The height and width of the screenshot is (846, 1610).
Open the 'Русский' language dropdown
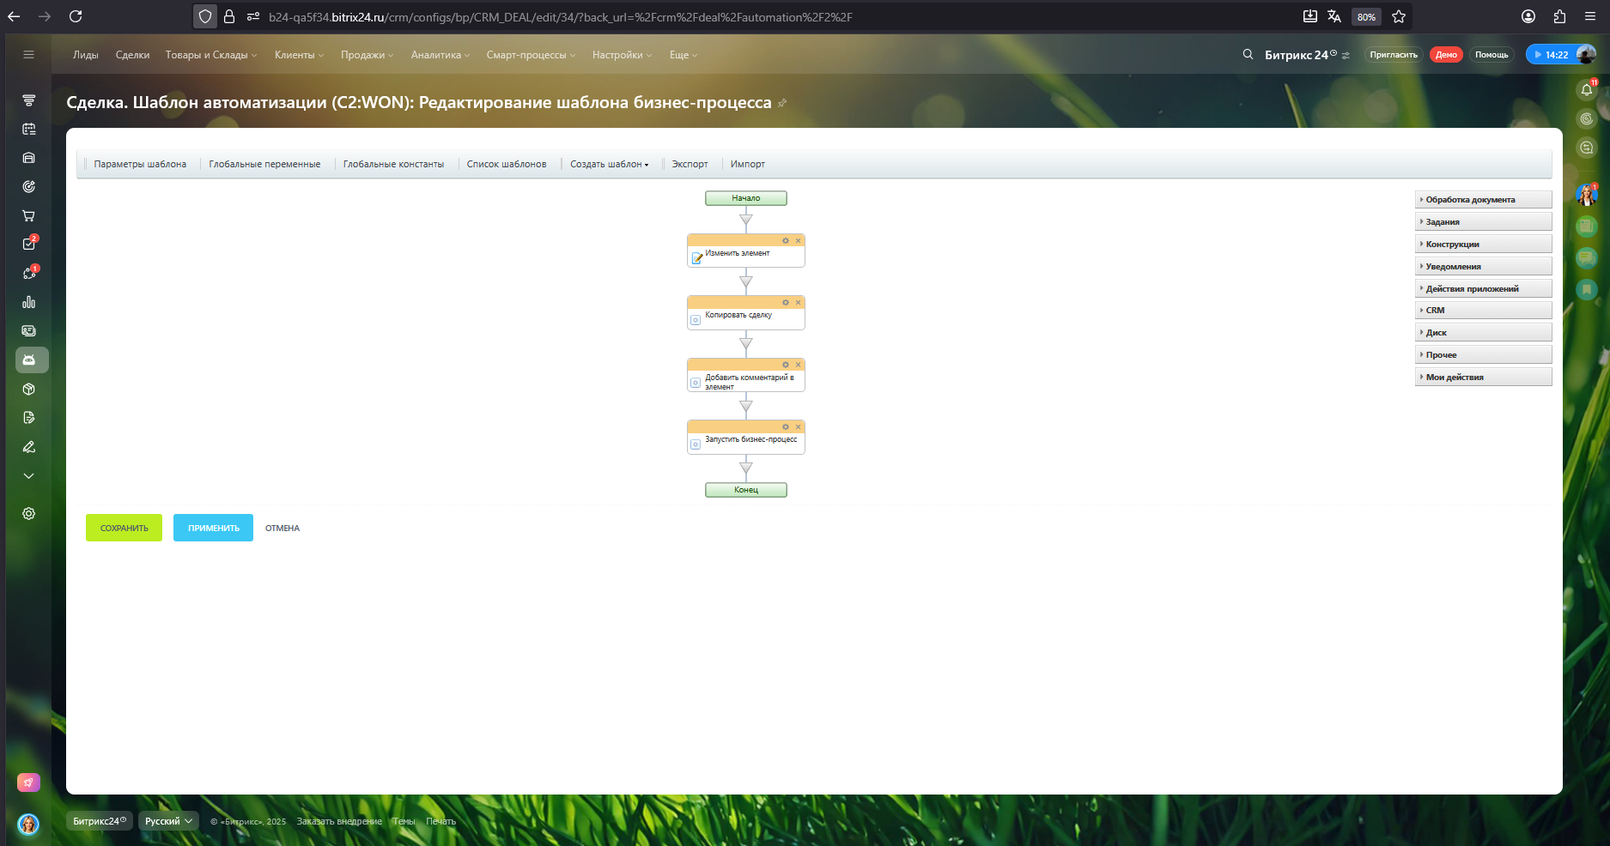(x=168, y=821)
